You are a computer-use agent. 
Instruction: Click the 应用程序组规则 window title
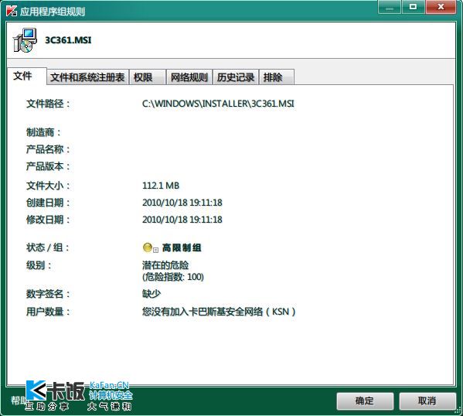point(53,12)
